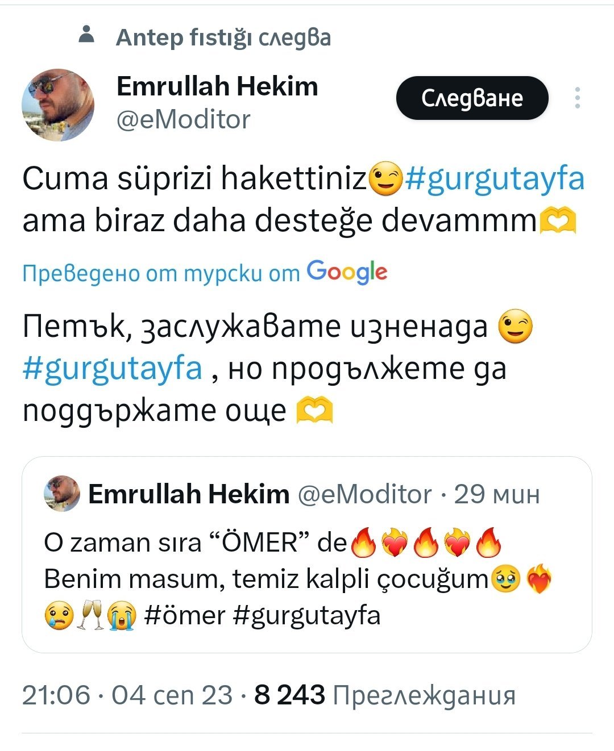Open the #gurgutayfa hashtag in the Bulgarian translation
The image size is (614, 751).
(113, 368)
